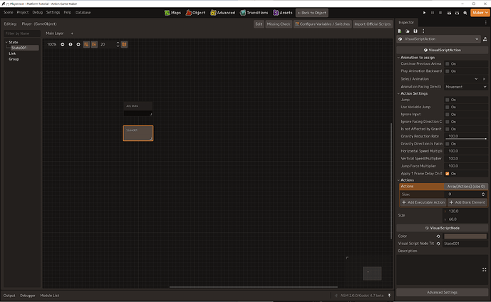491x302 pixels.
Task: Open the Assets library
Action: [x=282, y=13]
